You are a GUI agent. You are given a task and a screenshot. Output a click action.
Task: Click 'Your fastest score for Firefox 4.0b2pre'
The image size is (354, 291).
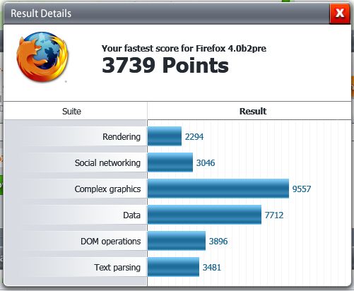[184, 49]
